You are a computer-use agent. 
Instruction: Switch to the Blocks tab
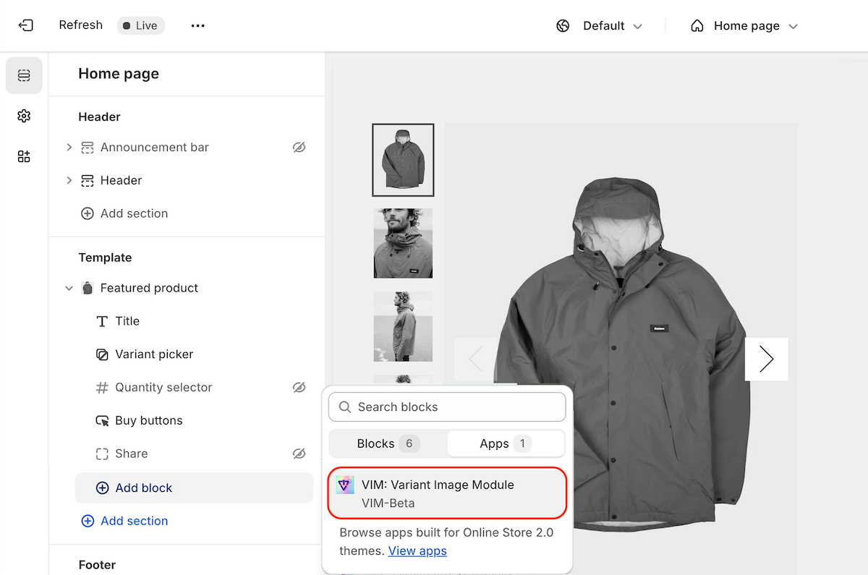point(388,443)
